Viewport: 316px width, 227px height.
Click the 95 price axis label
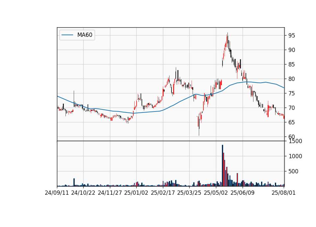(292, 36)
